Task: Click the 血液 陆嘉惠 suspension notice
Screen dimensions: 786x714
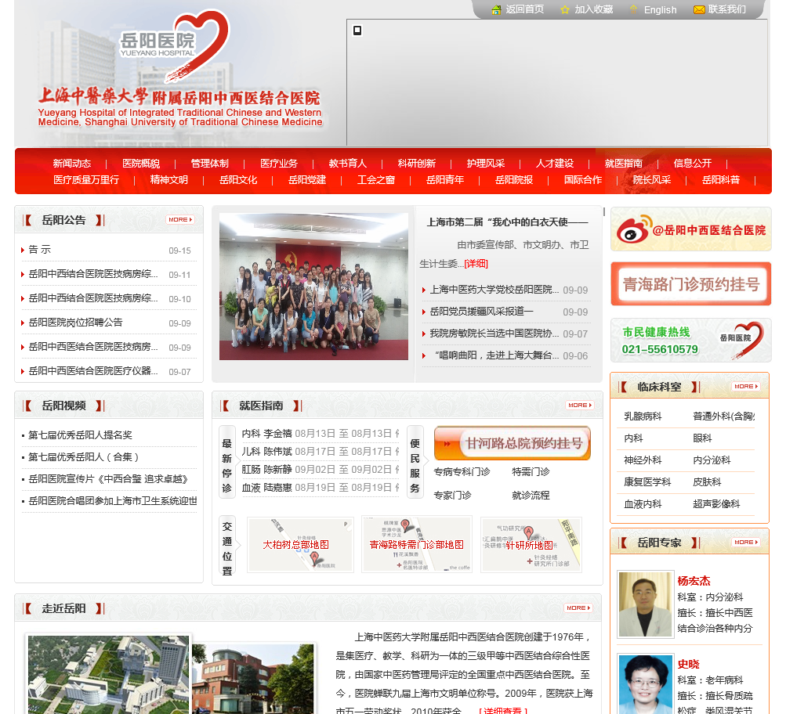Action: [320, 488]
